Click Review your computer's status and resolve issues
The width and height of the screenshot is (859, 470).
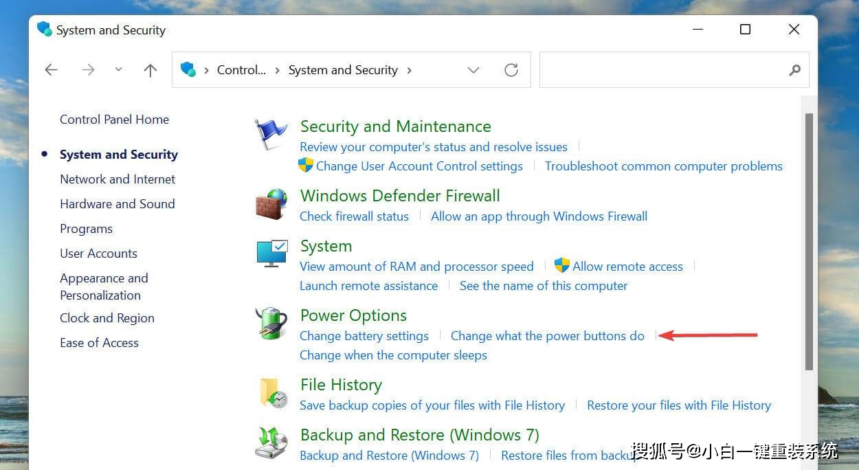pyautogui.click(x=434, y=147)
